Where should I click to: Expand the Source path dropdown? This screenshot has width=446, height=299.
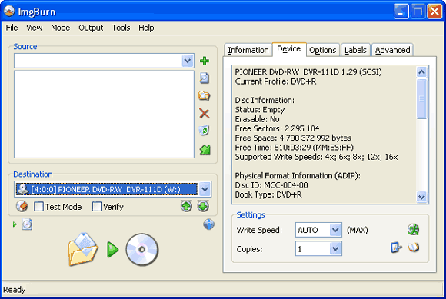click(188, 61)
